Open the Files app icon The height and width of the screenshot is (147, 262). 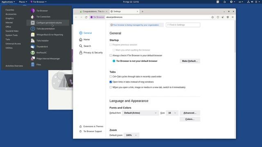tap(33, 65)
